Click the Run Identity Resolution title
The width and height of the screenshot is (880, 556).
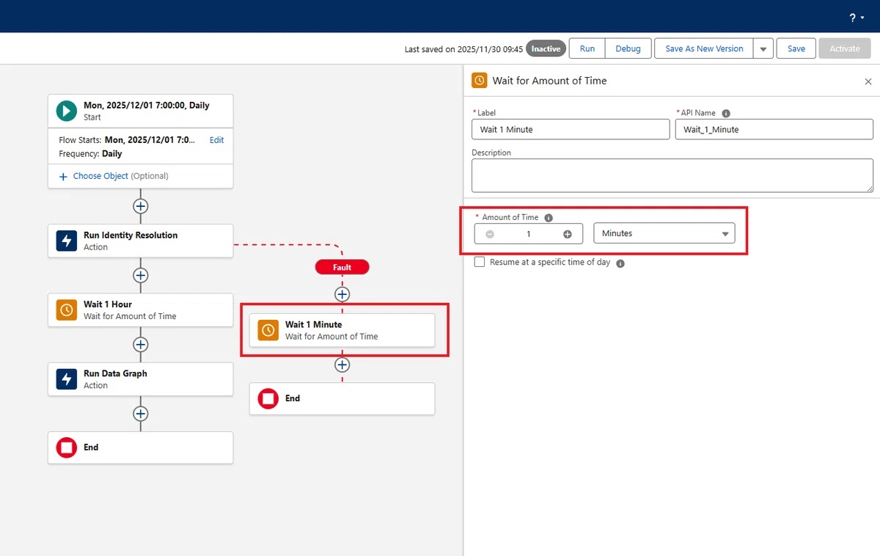click(131, 235)
